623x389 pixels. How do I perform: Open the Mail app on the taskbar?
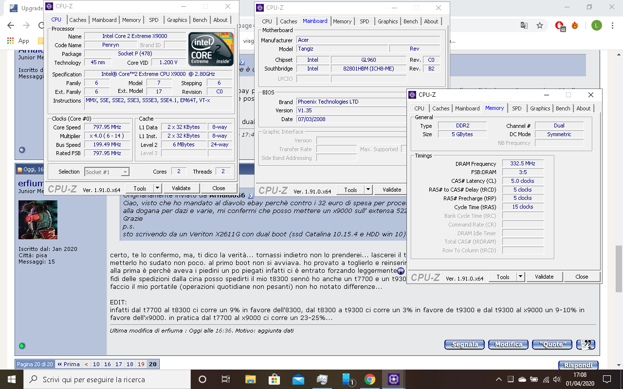click(298, 379)
